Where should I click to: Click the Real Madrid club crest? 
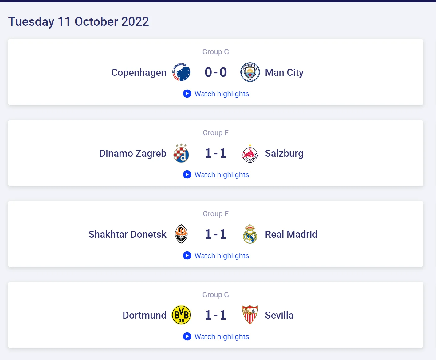(x=250, y=234)
